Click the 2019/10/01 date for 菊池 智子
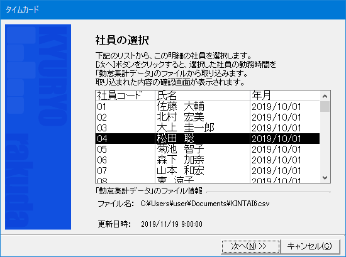This screenshot has height=257, width=346. pos(276,150)
